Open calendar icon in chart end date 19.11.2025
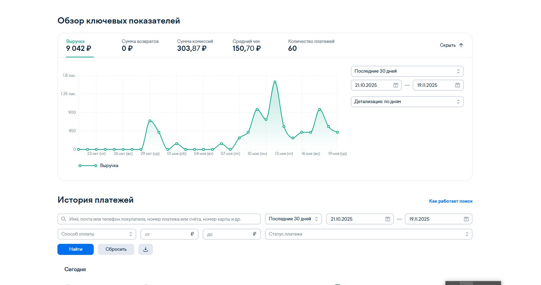 (458, 85)
